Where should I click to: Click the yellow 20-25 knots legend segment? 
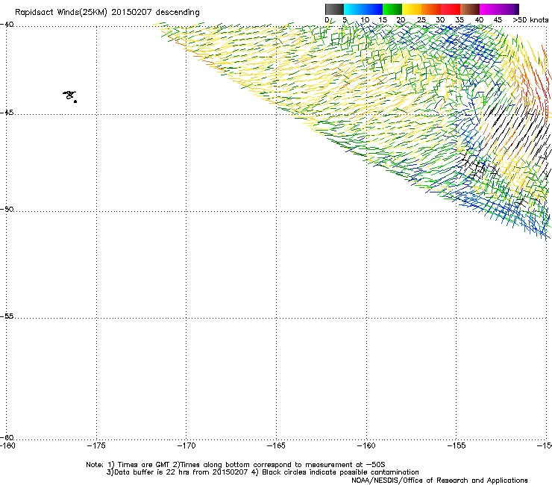[x=412, y=9]
